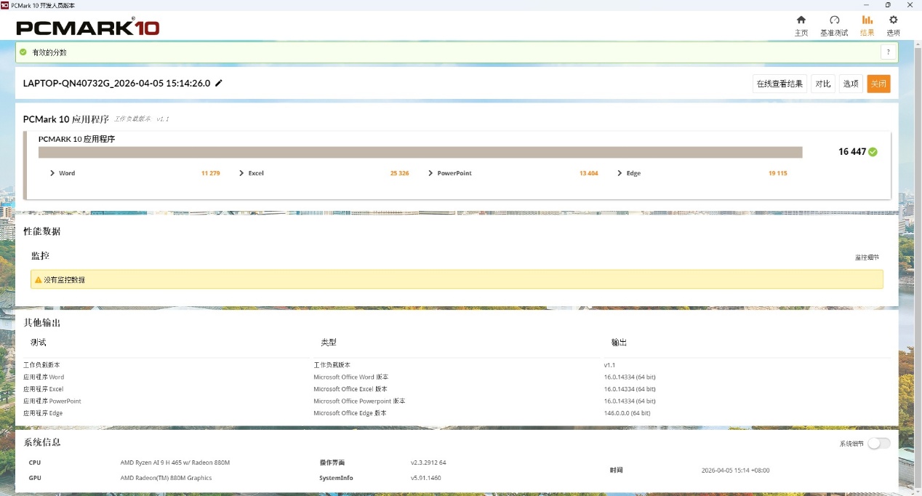Open the 选项 gear settings in header
The width and height of the screenshot is (922, 496).
893,25
